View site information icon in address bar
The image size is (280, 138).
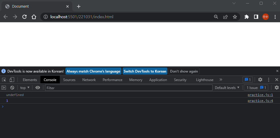coord(46,17)
